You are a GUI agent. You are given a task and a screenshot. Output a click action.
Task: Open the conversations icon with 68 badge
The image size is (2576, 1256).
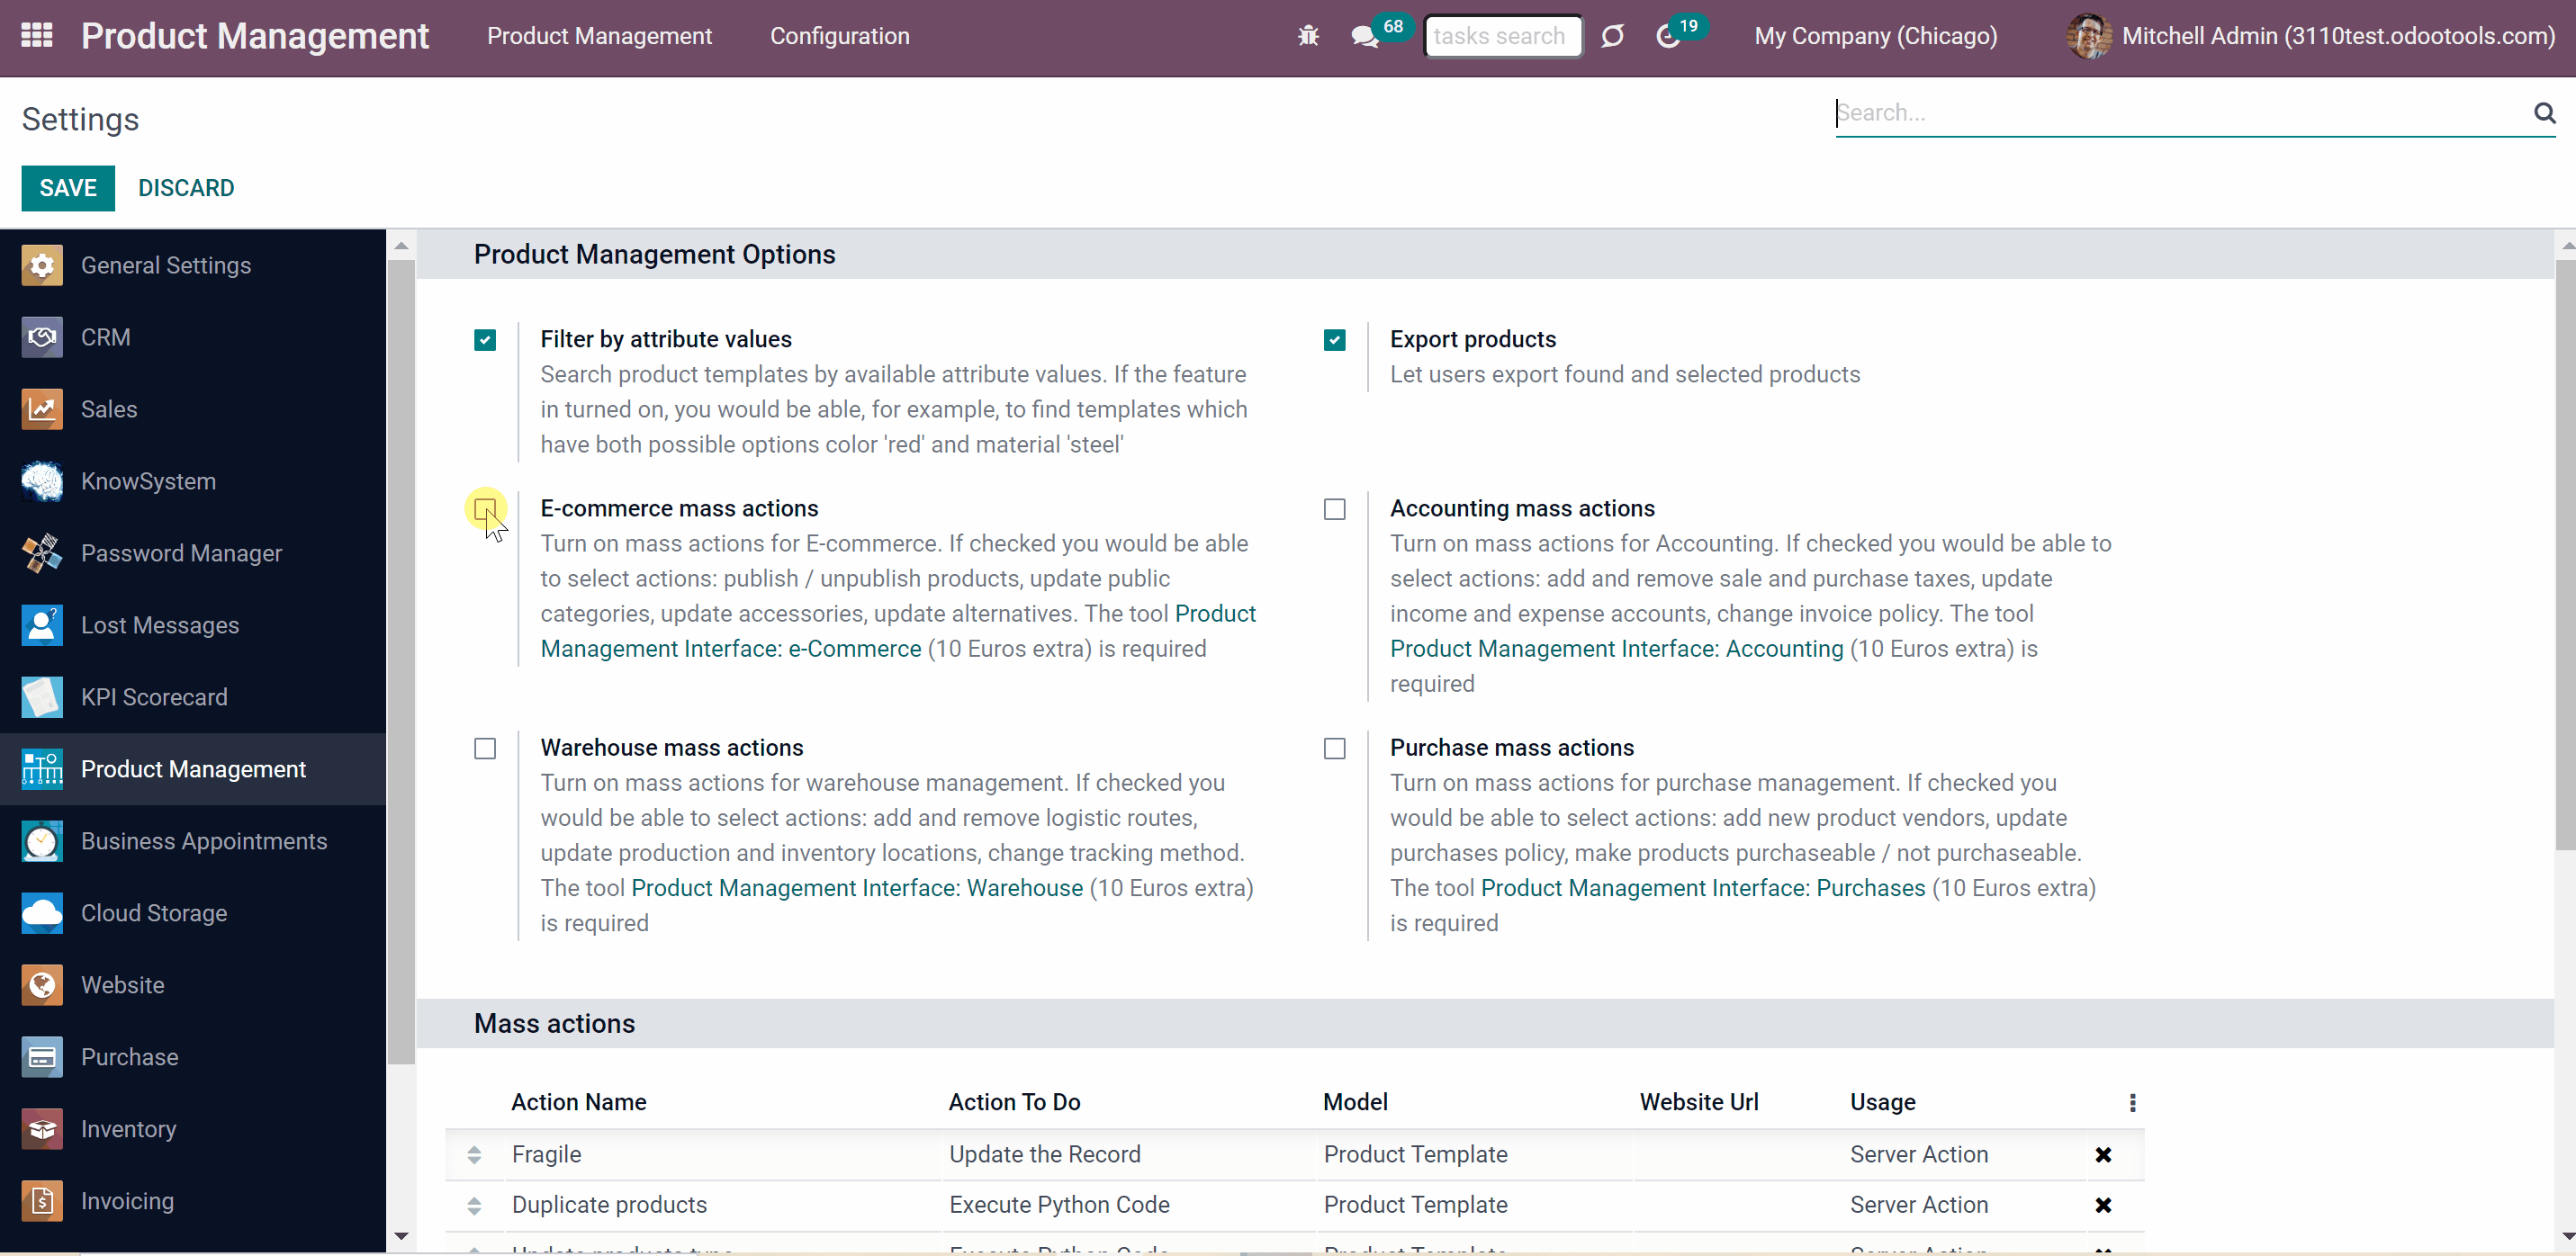point(1364,37)
